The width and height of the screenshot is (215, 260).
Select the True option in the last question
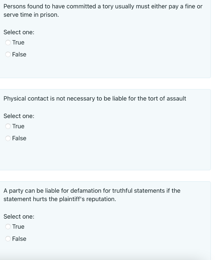(x=8, y=226)
